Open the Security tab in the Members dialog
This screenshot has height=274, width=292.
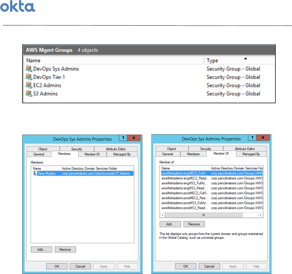coord(77,149)
